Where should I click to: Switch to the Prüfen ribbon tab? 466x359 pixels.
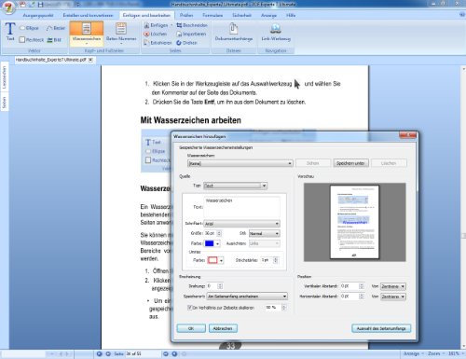tap(186, 15)
